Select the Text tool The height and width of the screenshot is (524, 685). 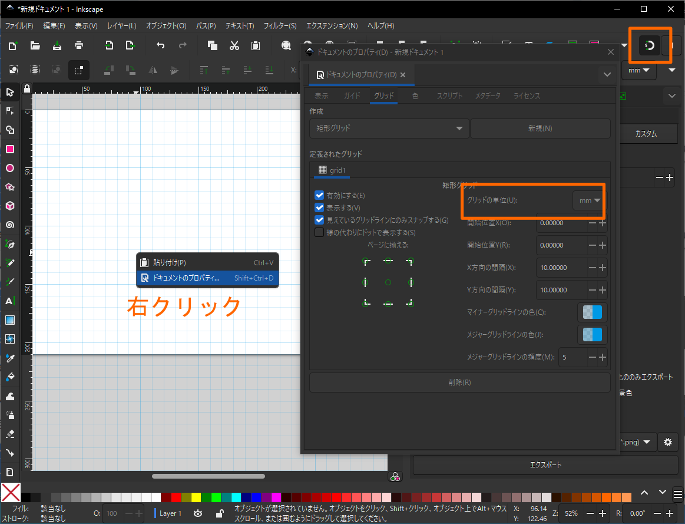(10, 301)
